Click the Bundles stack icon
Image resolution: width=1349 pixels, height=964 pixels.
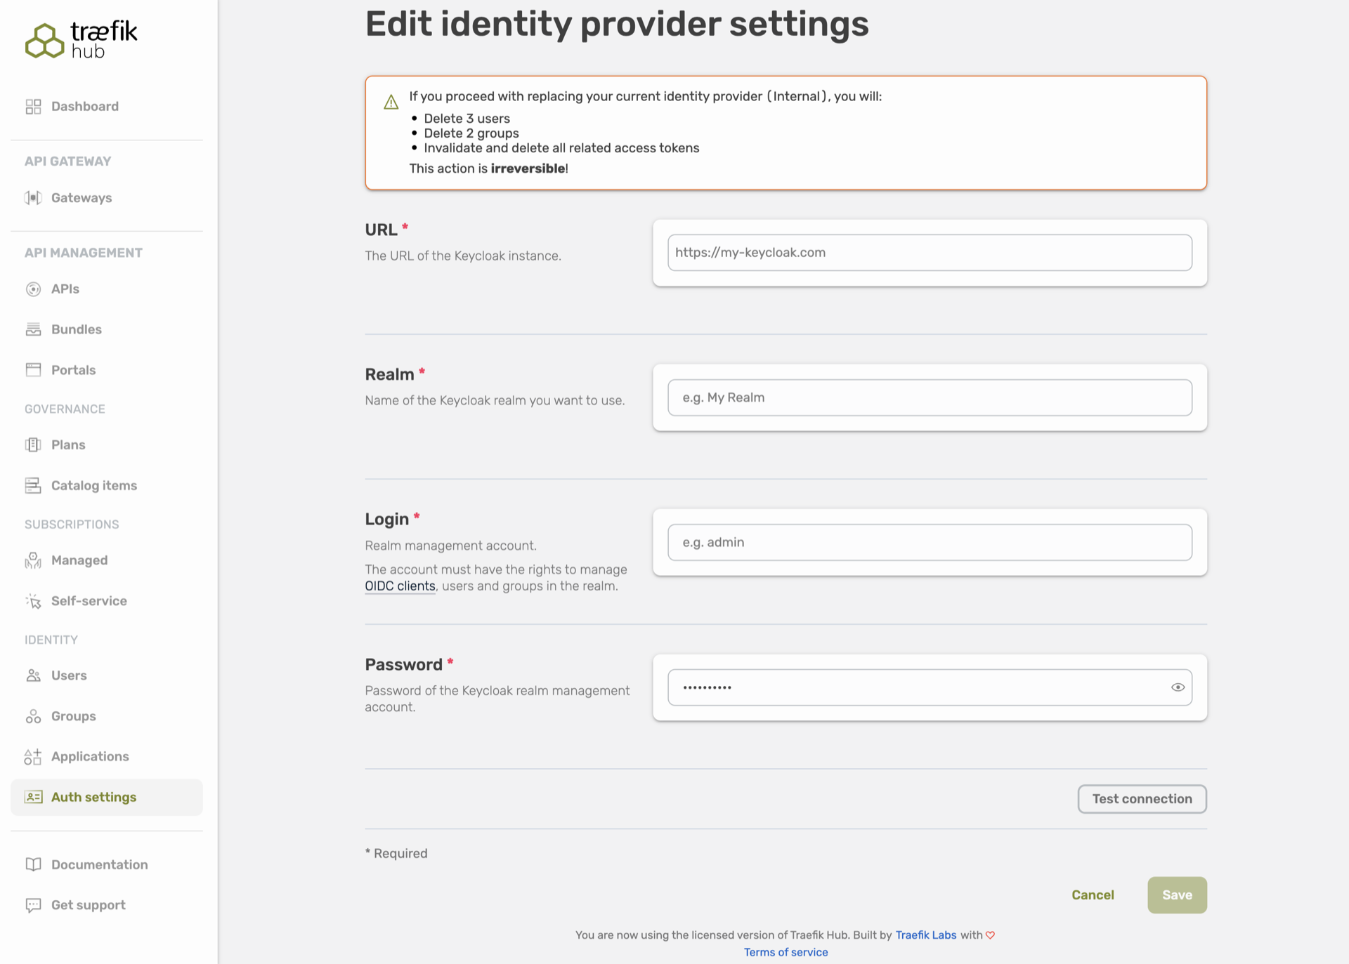point(33,329)
